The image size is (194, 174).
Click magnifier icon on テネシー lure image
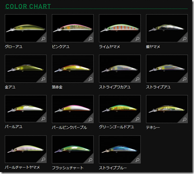184,120
